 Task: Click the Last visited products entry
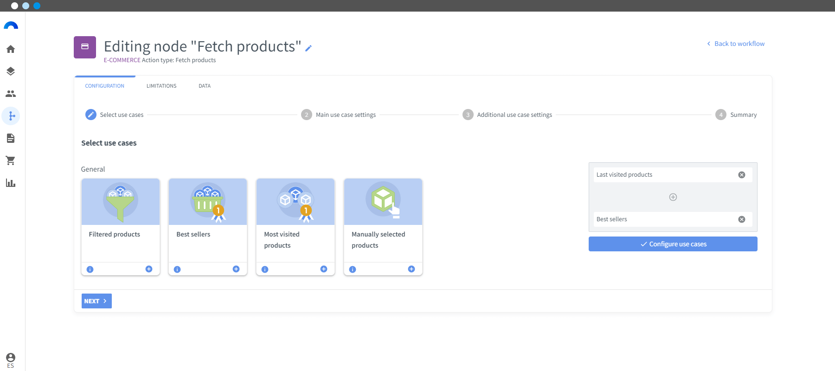click(673, 175)
